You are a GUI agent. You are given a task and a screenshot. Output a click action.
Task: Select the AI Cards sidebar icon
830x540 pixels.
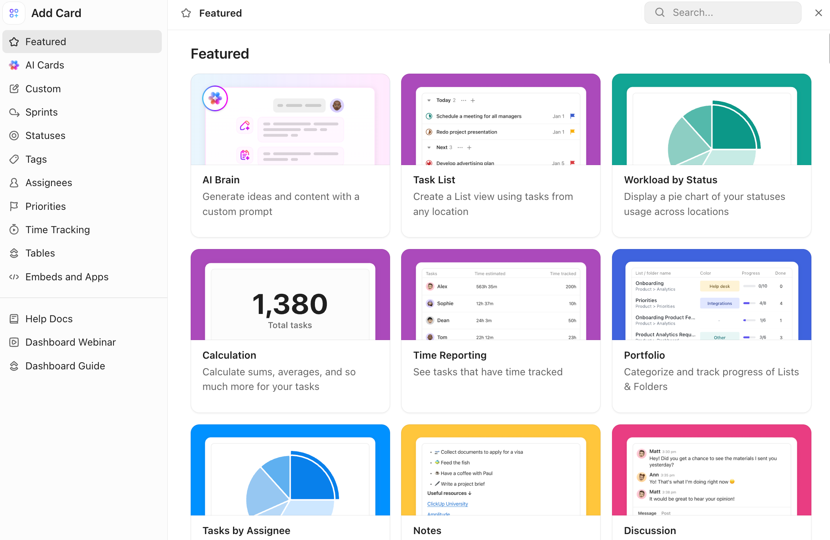[14, 65]
